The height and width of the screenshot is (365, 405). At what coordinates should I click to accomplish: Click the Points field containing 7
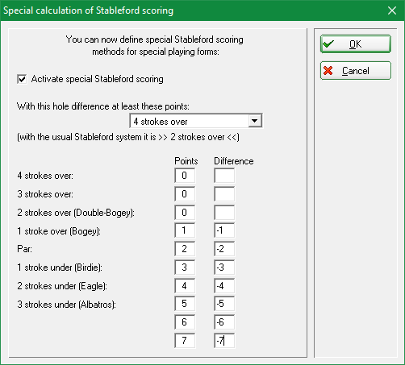pyautogui.click(x=185, y=341)
